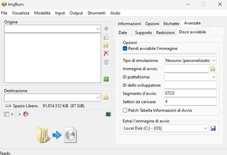The image size is (227, 155).
Task: Click the empty source file list box
Action: 52,58
